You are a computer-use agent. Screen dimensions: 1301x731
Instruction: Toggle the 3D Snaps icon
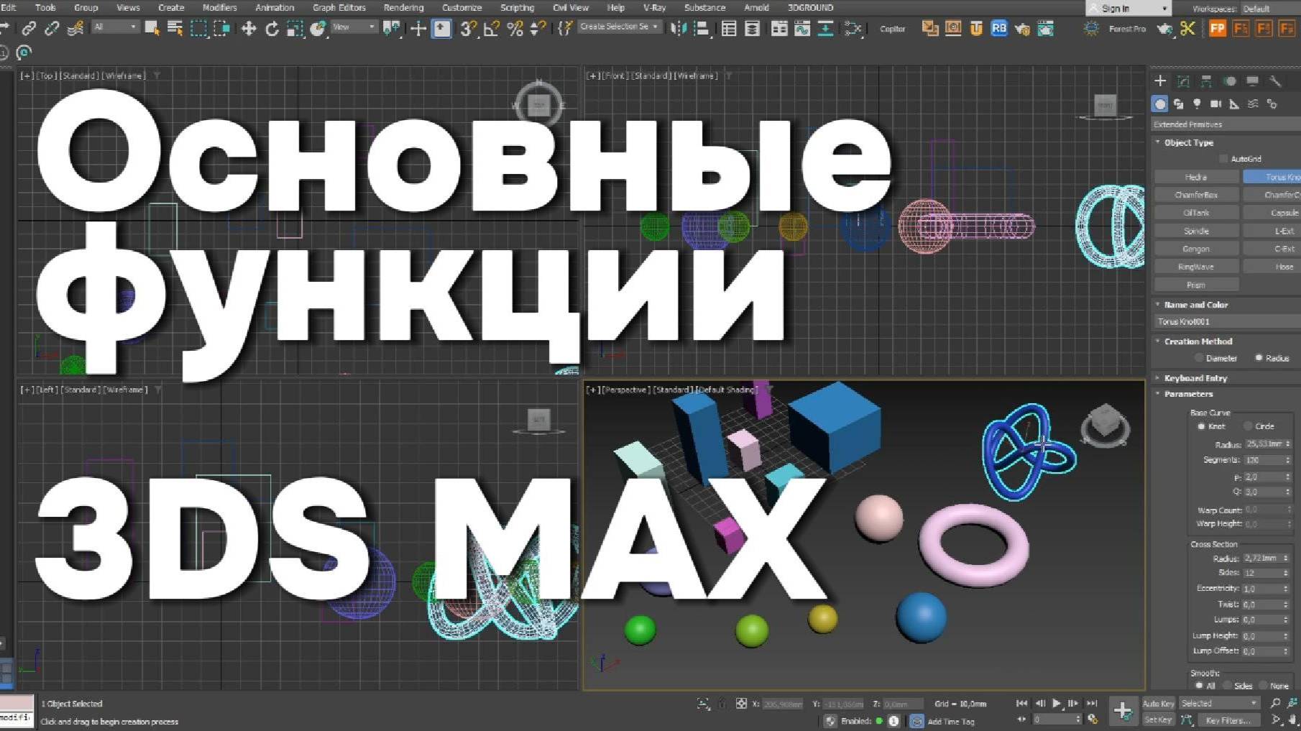click(469, 29)
